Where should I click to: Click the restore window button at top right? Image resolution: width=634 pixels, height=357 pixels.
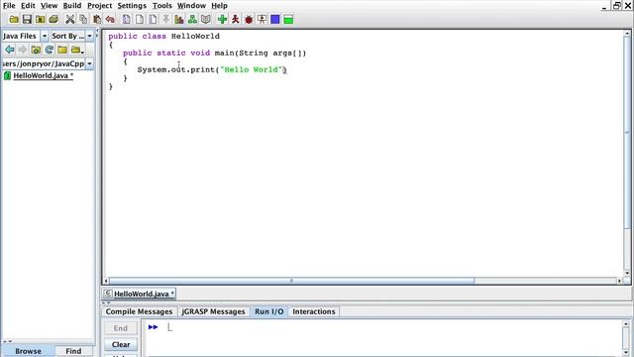[x=616, y=5]
